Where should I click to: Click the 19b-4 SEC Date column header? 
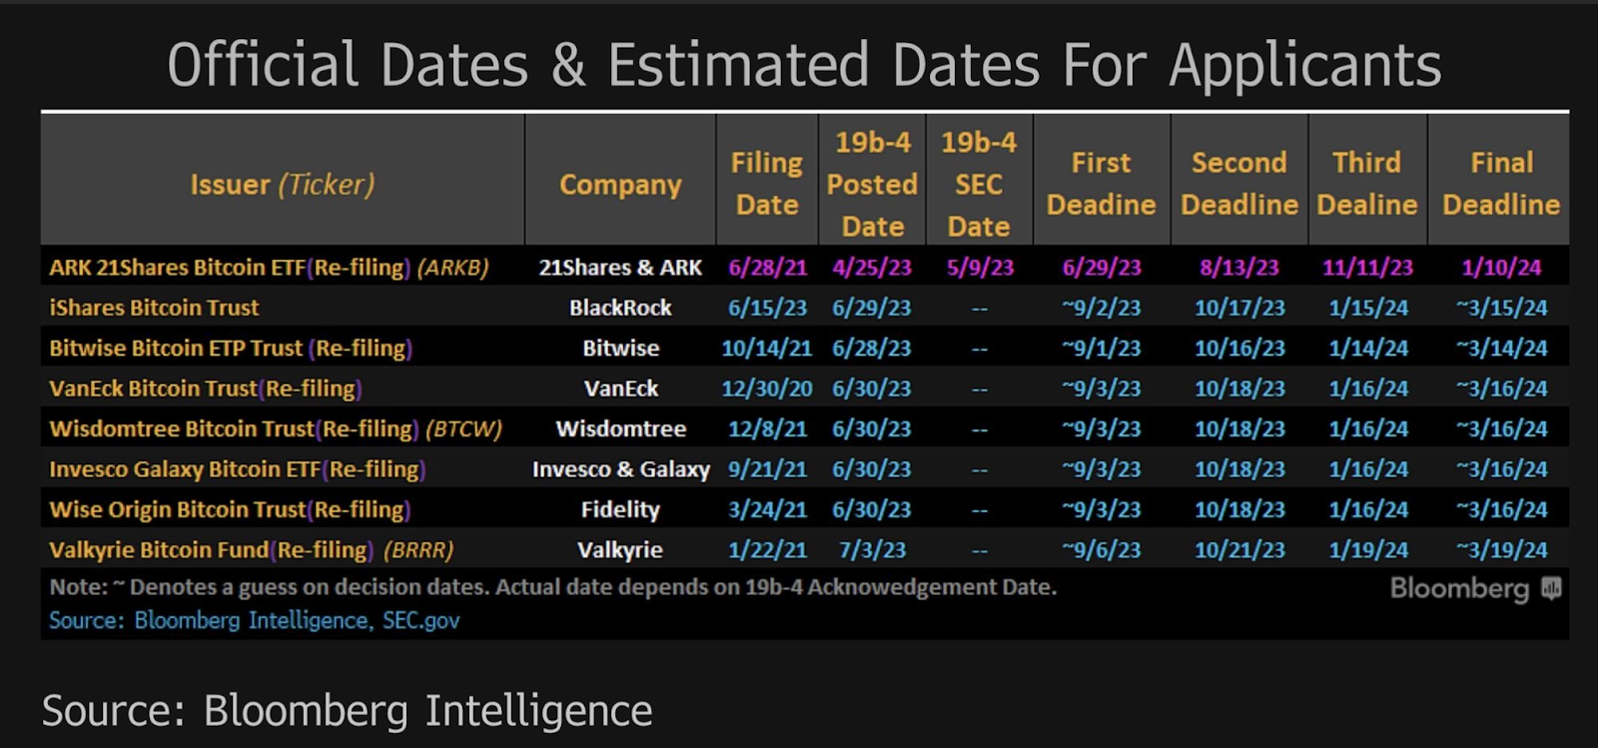(x=979, y=184)
